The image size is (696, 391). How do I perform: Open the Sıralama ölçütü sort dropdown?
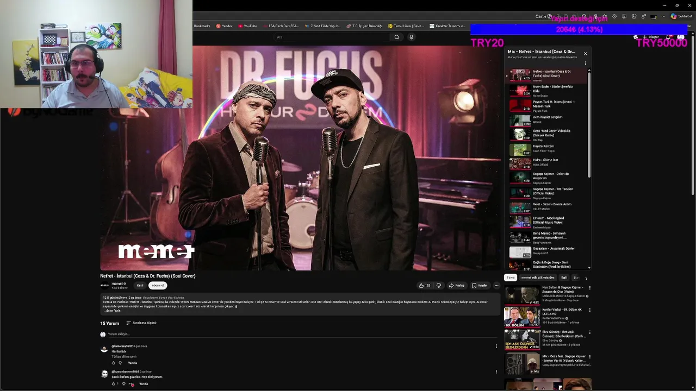coord(141,323)
